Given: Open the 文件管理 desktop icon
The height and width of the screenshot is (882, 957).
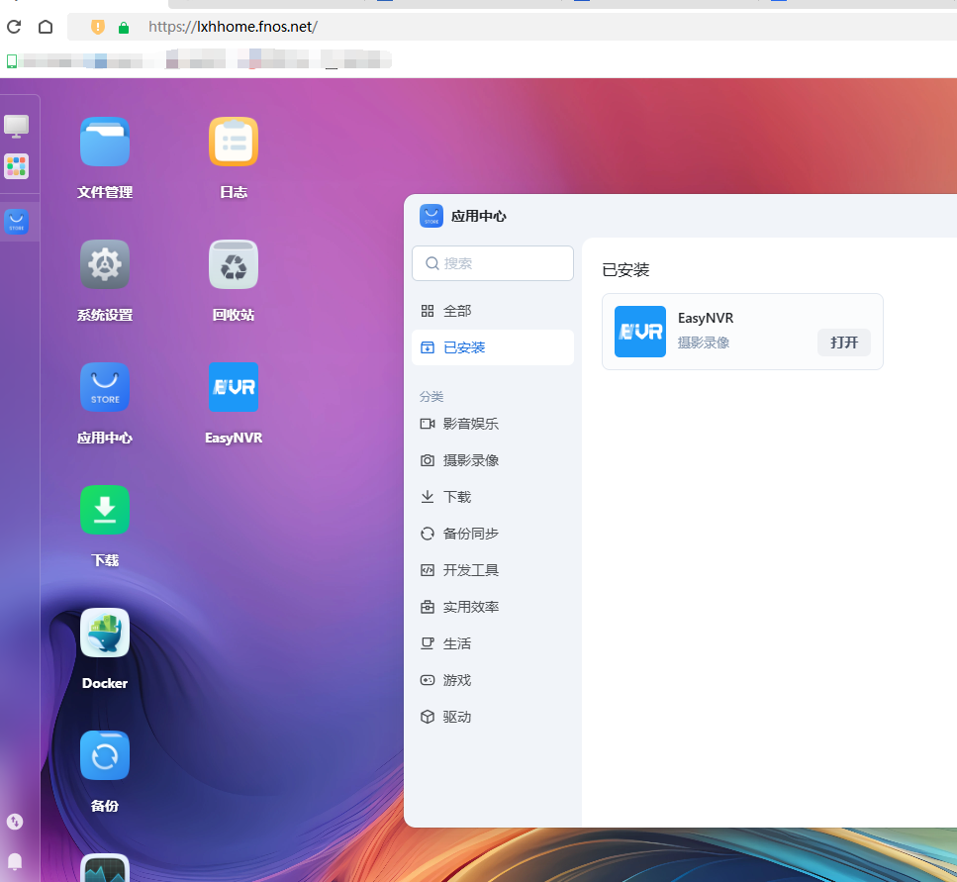Looking at the screenshot, I should [104, 142].
